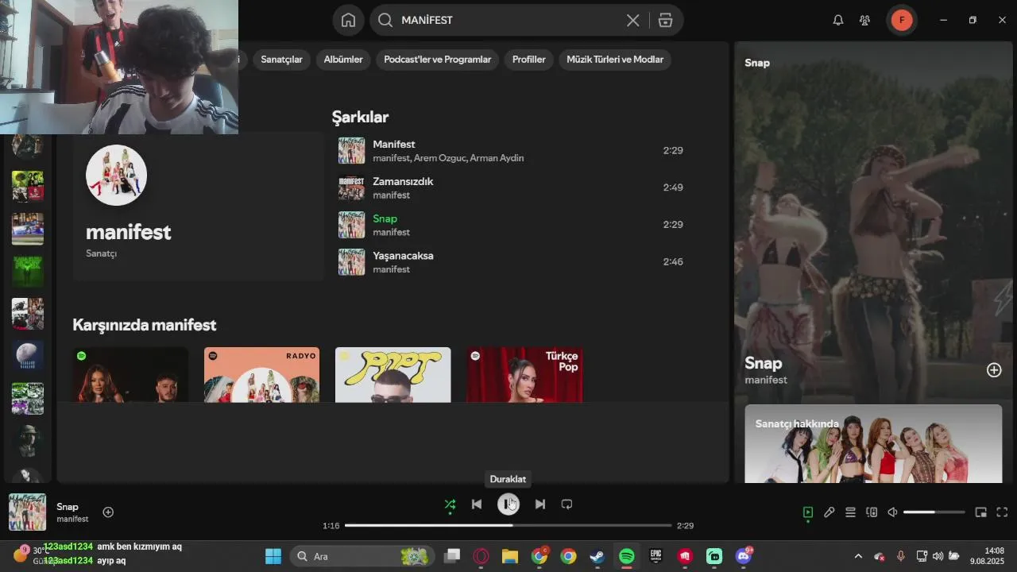Click Yaşanacaksa song cover thumbnail
This screenshot has height=572, width=1017.
[351, 262]
